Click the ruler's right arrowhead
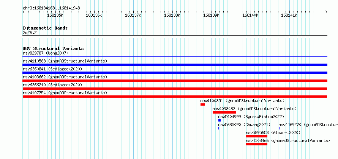 point(326,12)
